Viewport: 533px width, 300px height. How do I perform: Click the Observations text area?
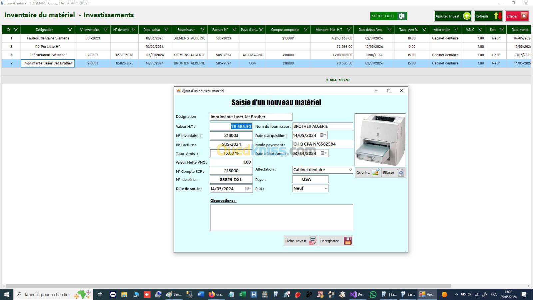281,217
